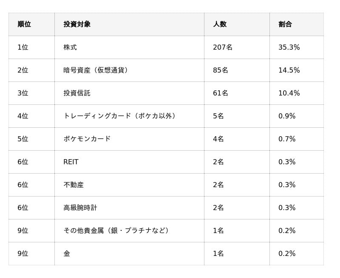Select the 85名 count cell
Screen dimensions: 340x278
point(221,70)
